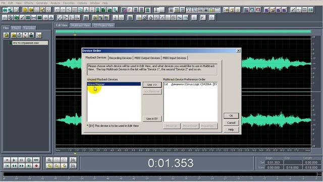Image resolution: width=323 pixels, height=182 pixels.
Task: Click the Move Down button
Action: [x=190, y=126]
